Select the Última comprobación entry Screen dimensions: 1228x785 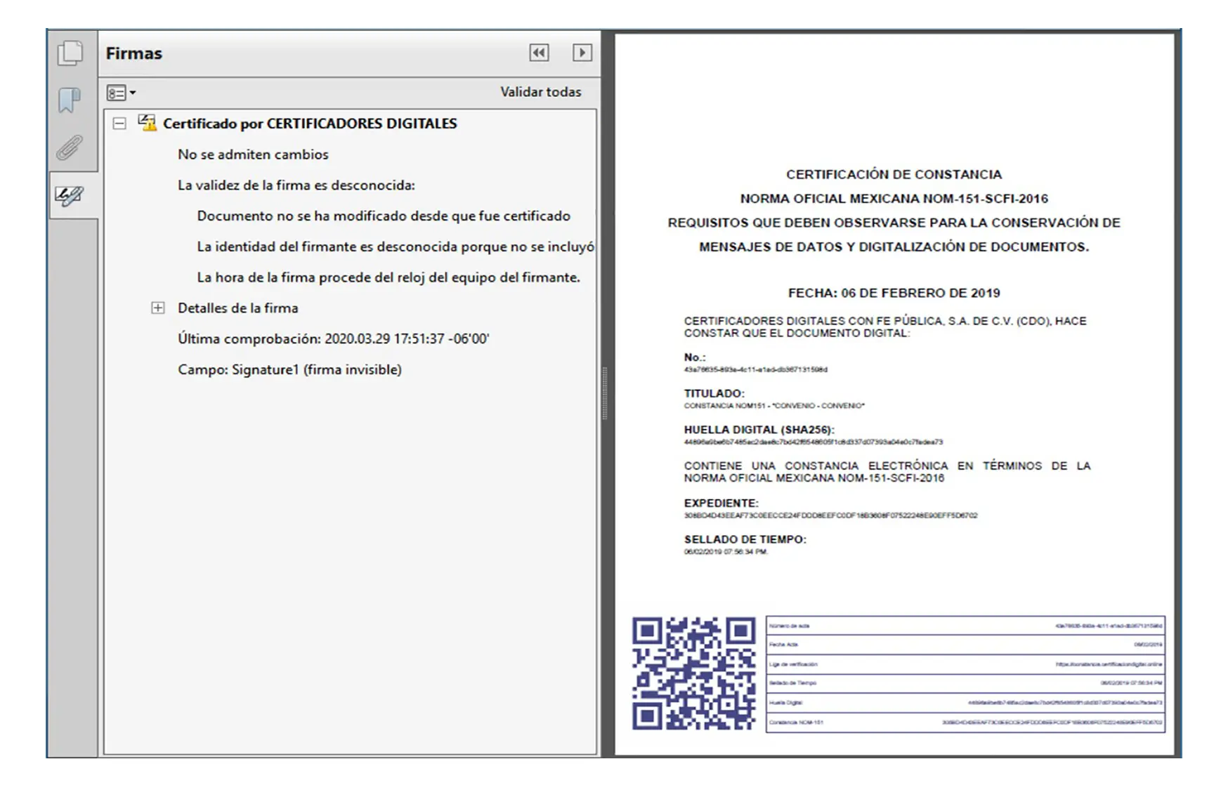tap(335, 338)
